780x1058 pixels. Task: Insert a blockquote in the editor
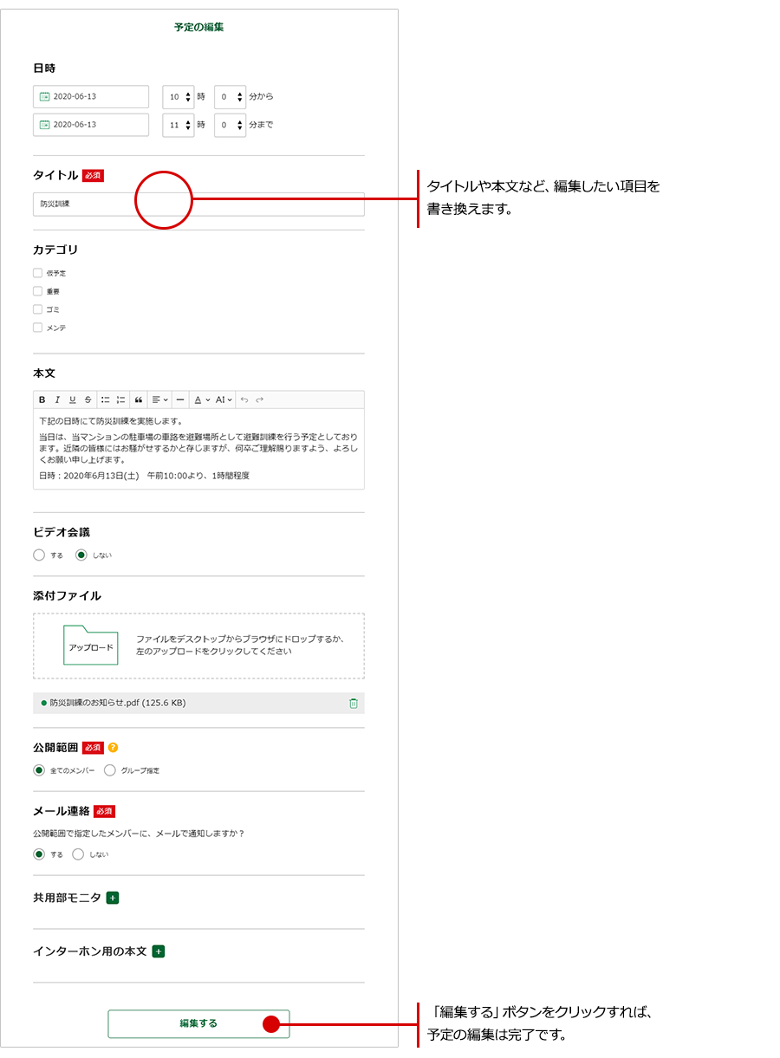(139, 399)
